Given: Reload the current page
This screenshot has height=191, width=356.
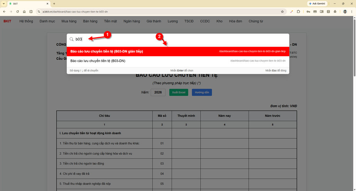Looking at the screenshot, I should click(17, 11).
